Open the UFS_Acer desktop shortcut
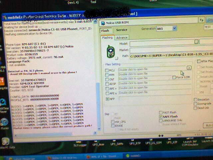The width and height of the screenshot is (213, 160). (x=98, y=143)
